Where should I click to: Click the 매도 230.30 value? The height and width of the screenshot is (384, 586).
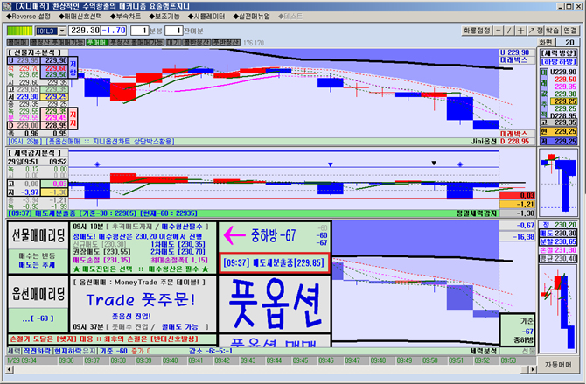click(558, 234)
